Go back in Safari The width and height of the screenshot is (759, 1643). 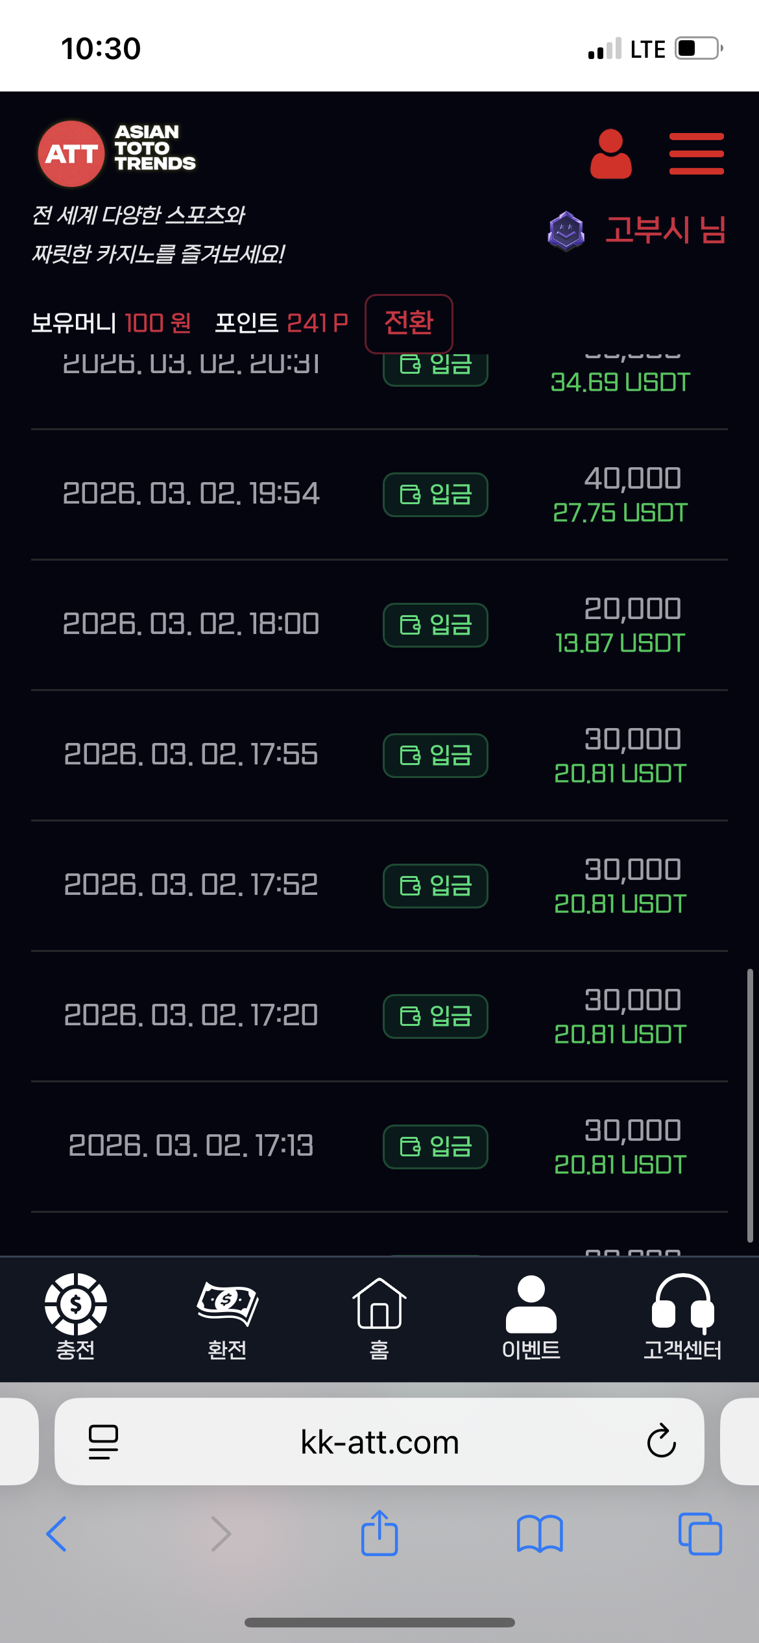[x=57, y=1534]
